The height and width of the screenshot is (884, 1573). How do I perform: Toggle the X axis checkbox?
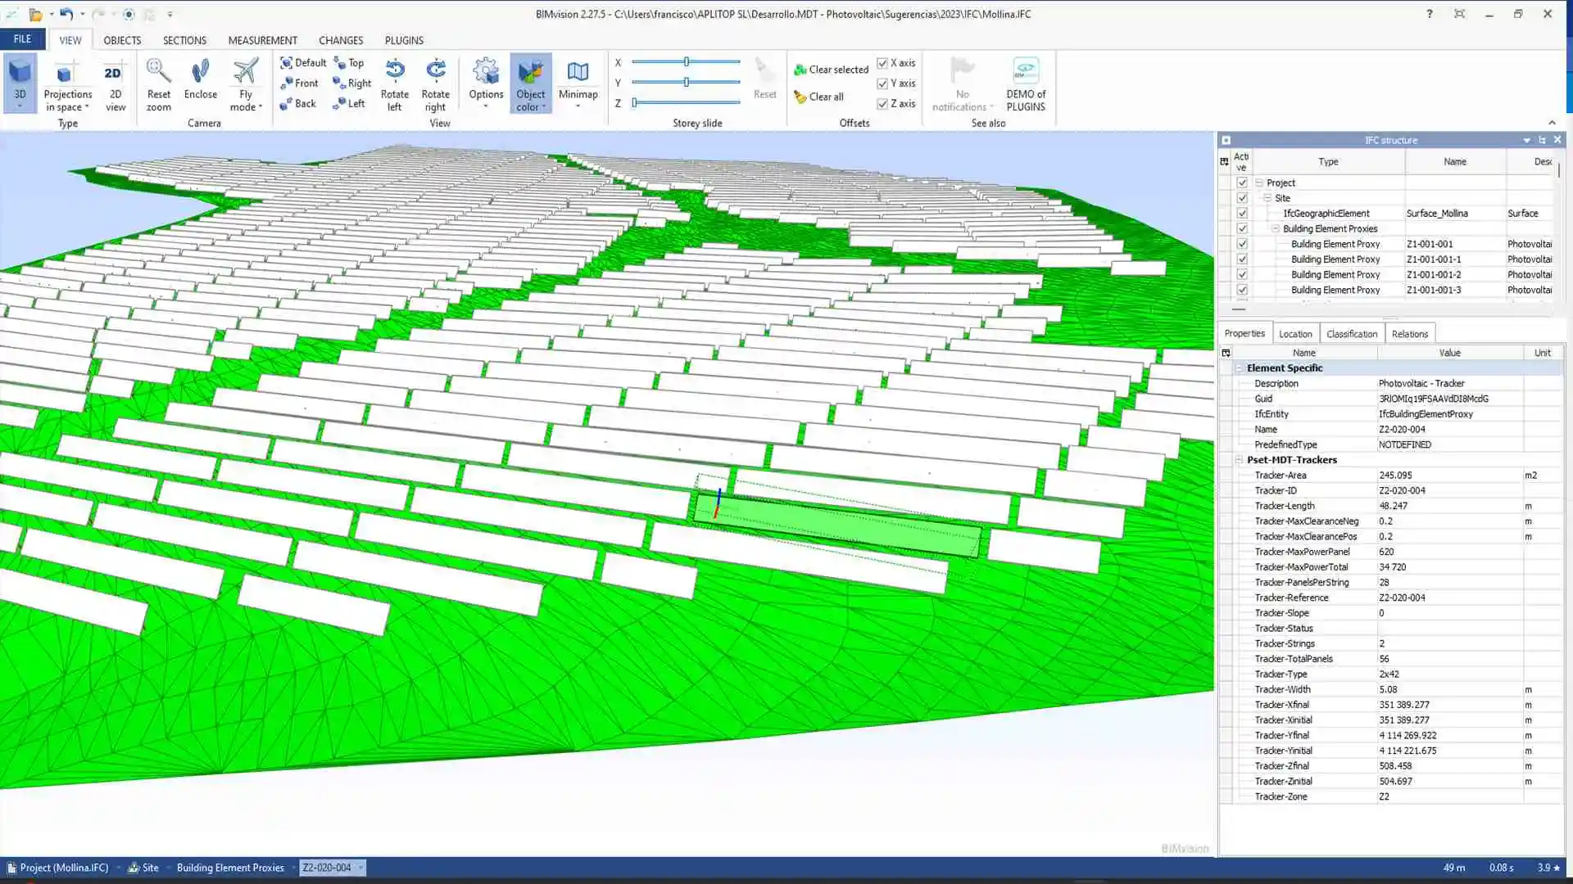point(882,63)
